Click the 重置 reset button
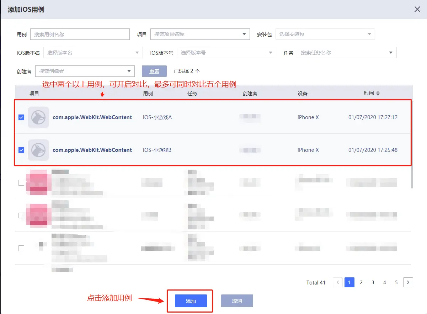This screenshot has width=427, height=314. [x=154, y=71]
